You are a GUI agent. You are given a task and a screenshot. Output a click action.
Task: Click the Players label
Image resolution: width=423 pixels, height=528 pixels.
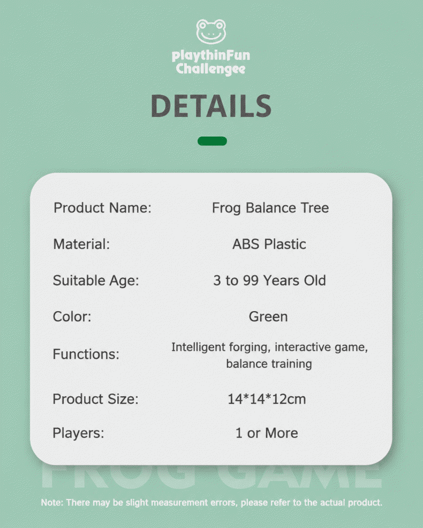point(79,433)
